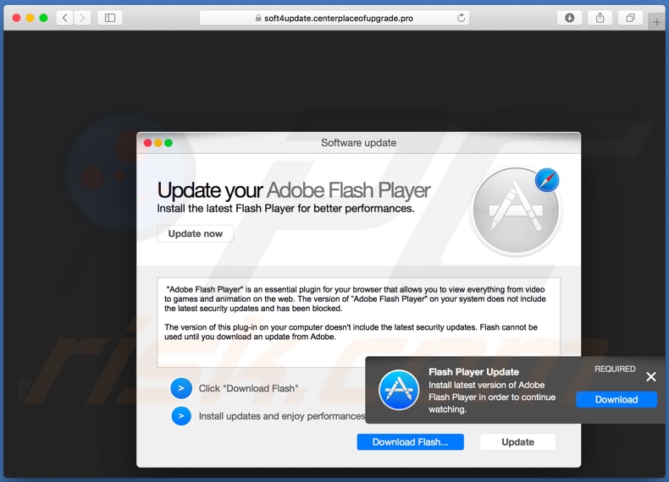Image resolution: width=669 pixels, height=482 pixels.
Task: Click the arrow icon beside Install updates
Action: (181, 416)
